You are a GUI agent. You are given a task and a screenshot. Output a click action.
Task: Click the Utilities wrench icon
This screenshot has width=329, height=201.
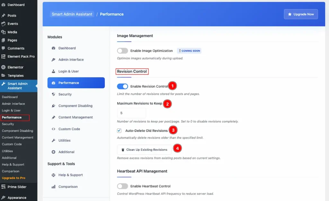coord(54,140)
